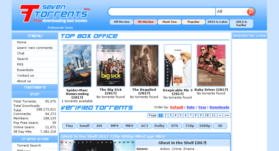
Task: Open Baby Driver poster
Action: [x=211, y=65]
